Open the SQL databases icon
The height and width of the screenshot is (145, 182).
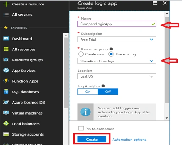point(6,92)
